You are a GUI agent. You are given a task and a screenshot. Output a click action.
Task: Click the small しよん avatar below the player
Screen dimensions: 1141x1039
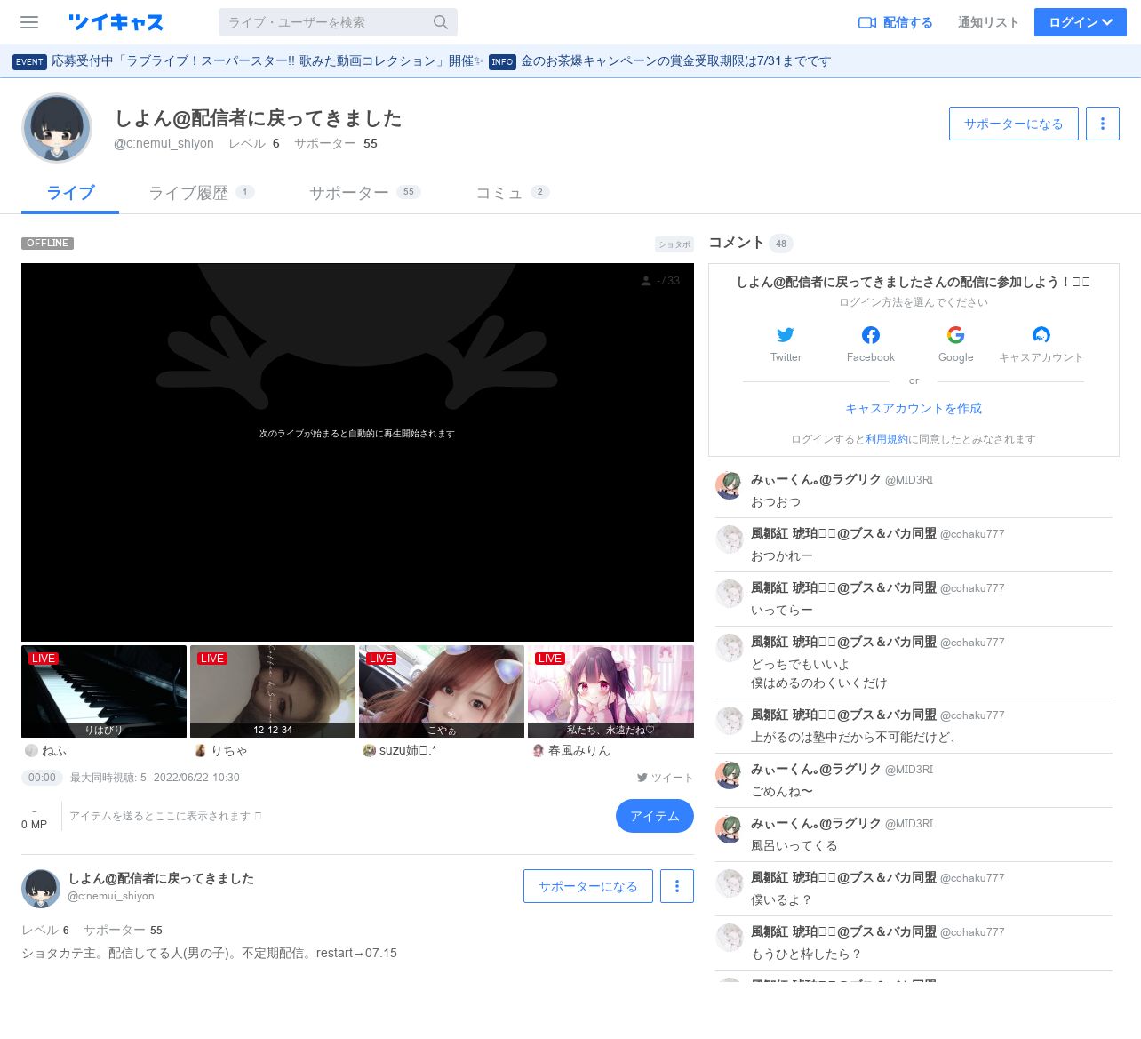tap(41, 889)
